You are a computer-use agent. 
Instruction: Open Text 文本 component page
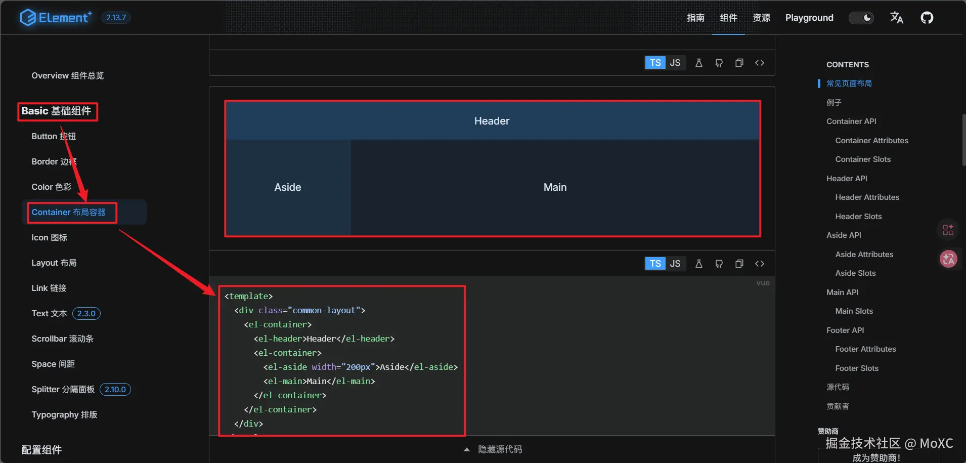(49, 313)
